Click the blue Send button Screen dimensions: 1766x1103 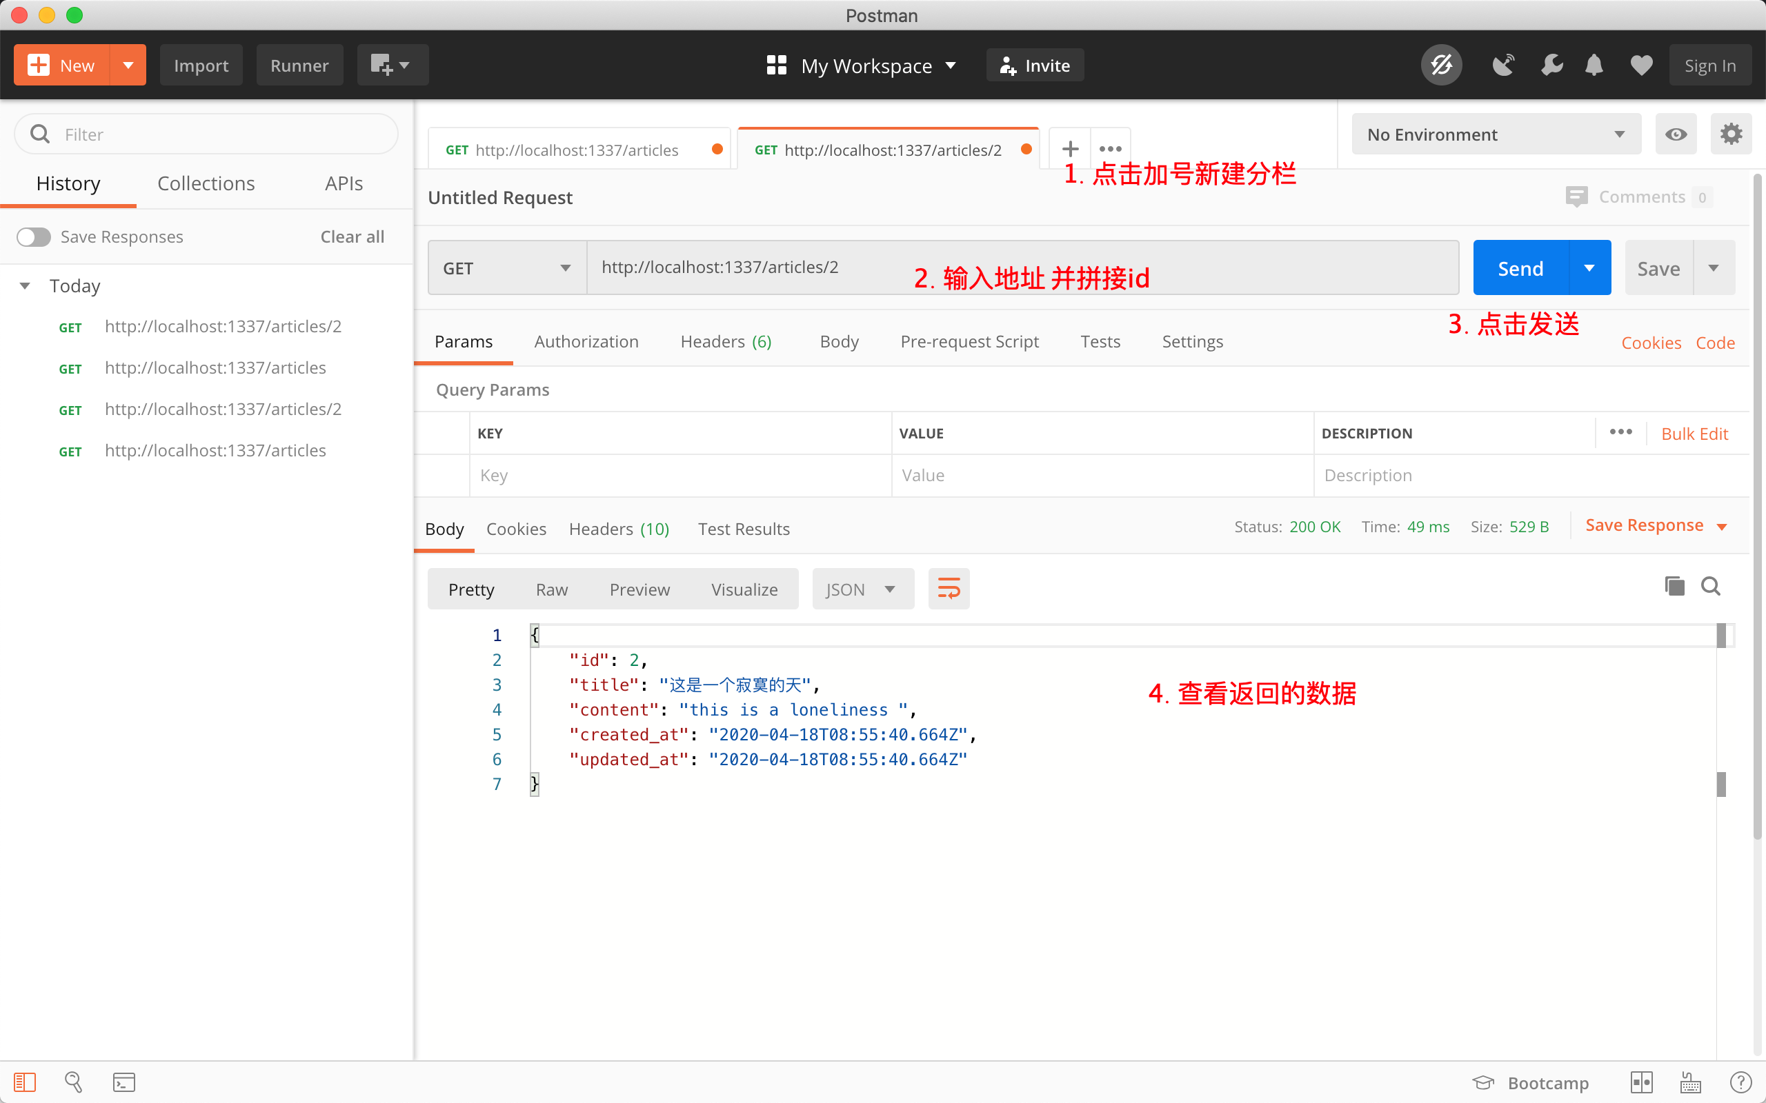coord(1520,268)
